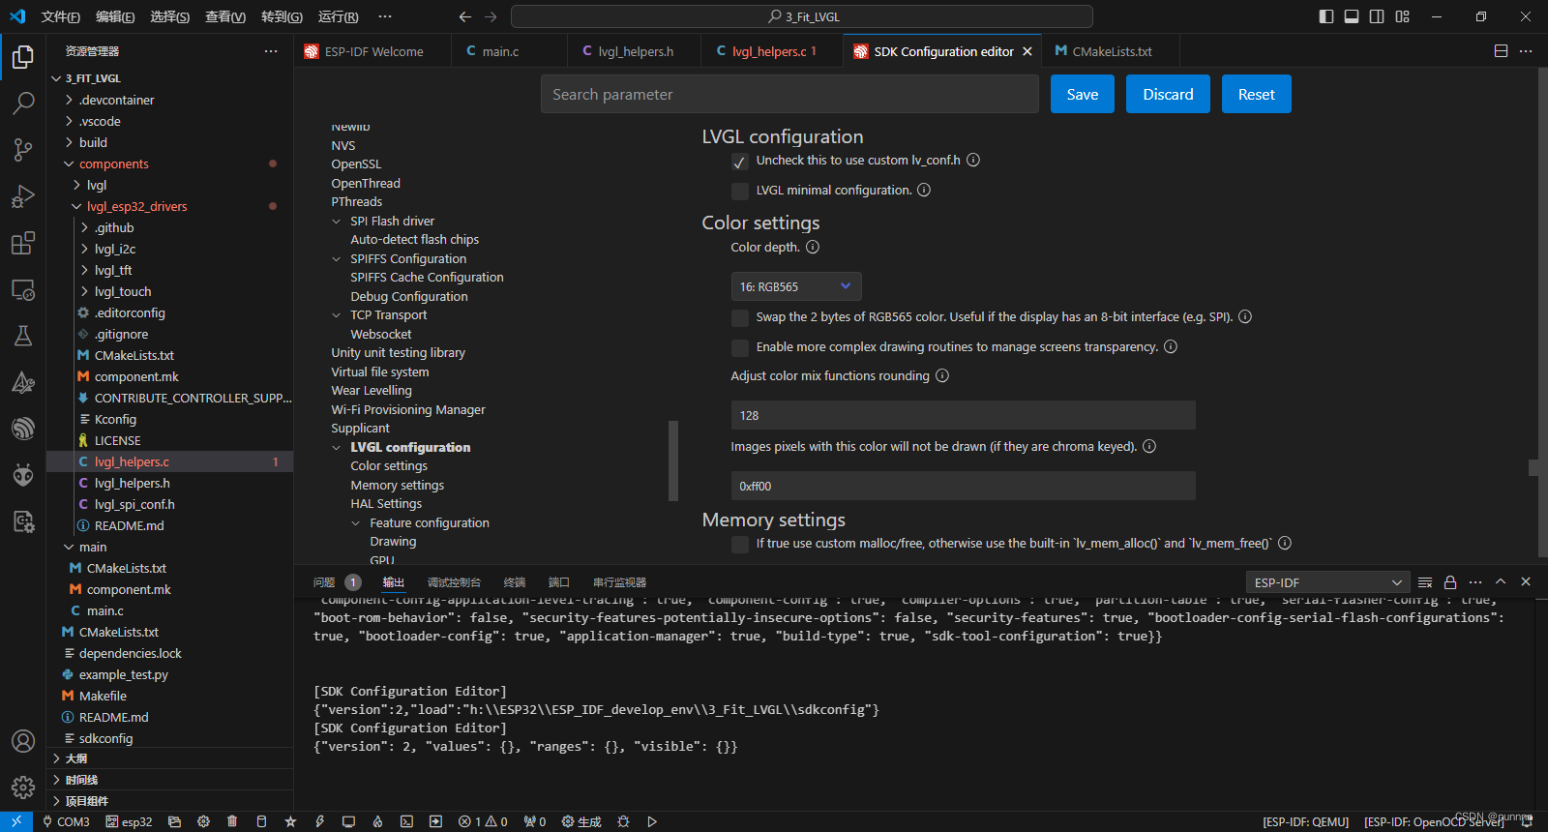Click the Full Clean trash icon in status bar
1548x832 pixels.
coord(232,821)
